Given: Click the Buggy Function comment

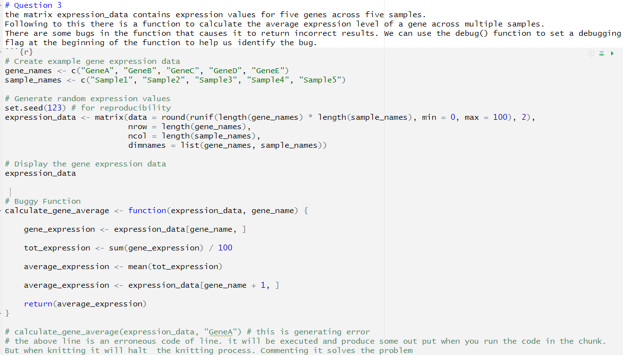Looking at the screenshot, I should click(x=42, y=201).
